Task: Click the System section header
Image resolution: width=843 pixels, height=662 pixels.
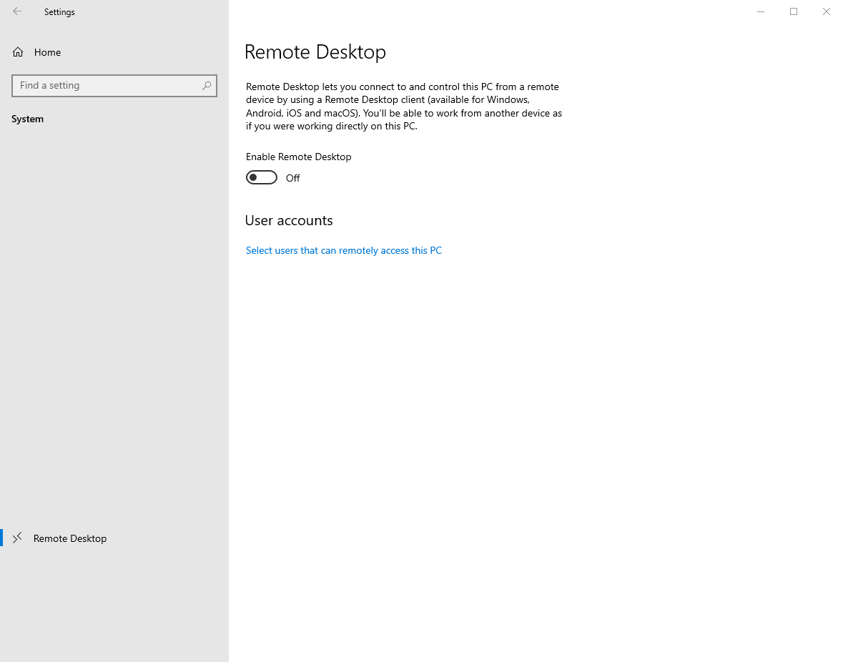Action: coord(28,119)
